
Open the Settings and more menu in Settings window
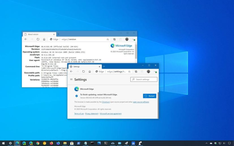tap(155, 71)
